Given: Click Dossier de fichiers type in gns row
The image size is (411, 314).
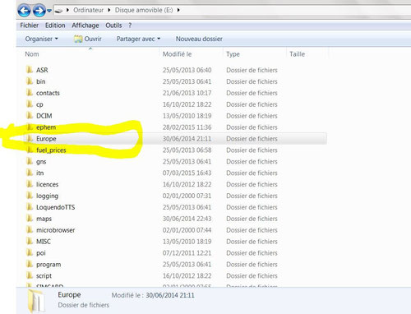Looking at the screenshot, I should (252, 162).
